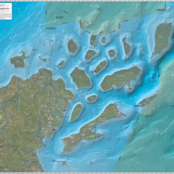Select the Outer Island label

(x=160, y=36)
